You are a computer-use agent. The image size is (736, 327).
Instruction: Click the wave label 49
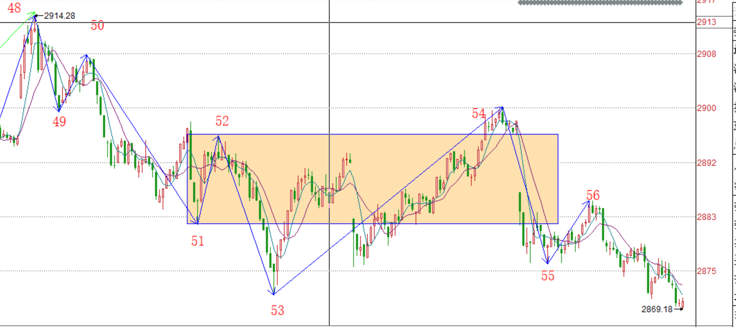[59, 122]
